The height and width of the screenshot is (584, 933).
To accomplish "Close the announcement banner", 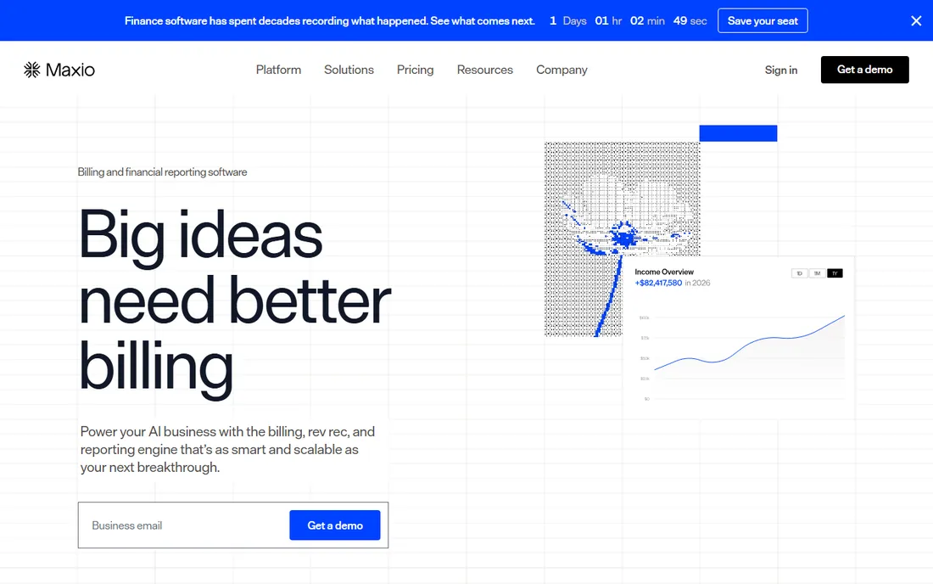I will pyautogui.click(x=916, y=21).
